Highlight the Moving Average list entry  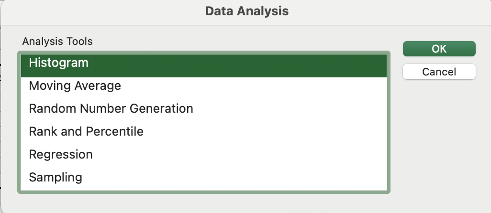click(x=75, y=86)
